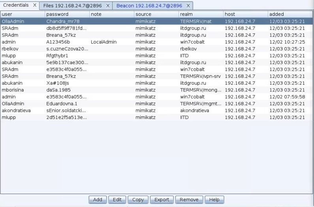Close the Credentials tab with its X

pos(35,5)
